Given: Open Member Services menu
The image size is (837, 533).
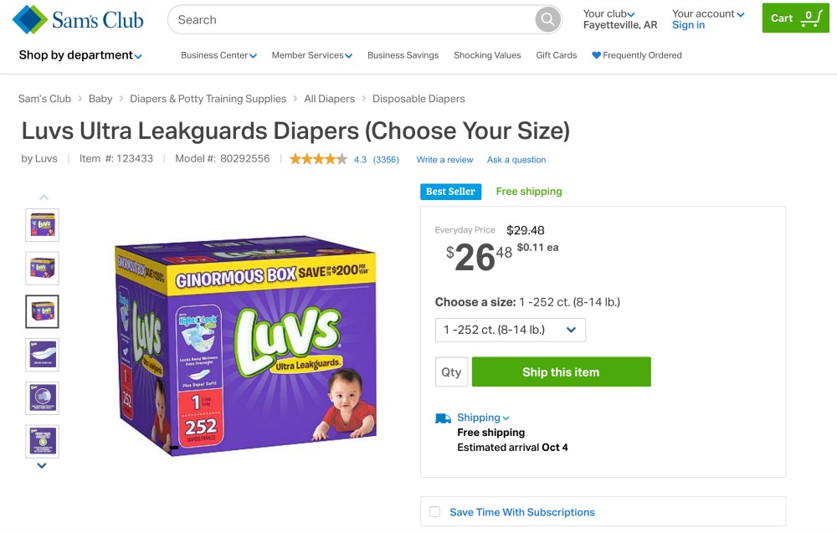Looking at the screenshot, I should click(x=311, y=55).
